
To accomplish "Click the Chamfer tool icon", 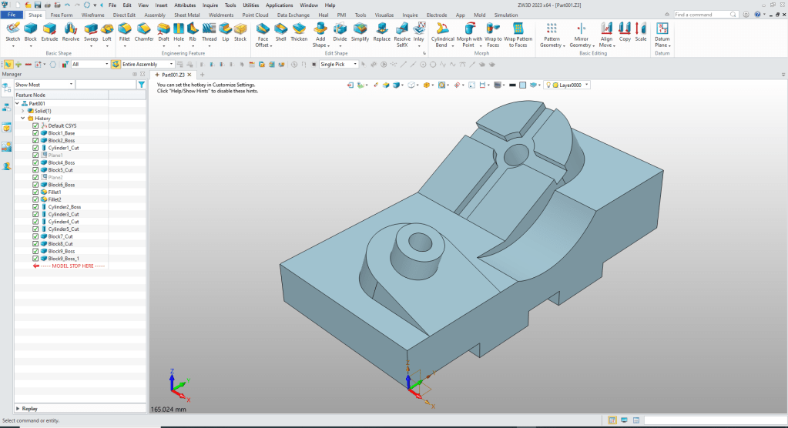I will [144, 29].
